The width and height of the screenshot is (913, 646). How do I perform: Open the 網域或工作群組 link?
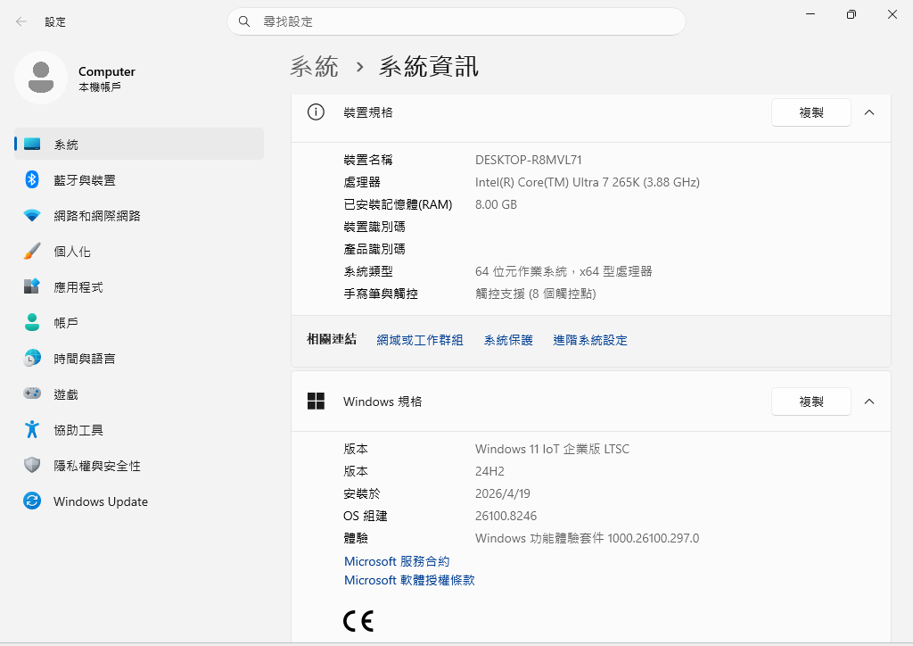click(420, 340)
